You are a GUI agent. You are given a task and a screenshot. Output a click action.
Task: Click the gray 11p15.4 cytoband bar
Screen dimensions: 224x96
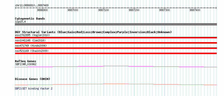coord(116,24)
